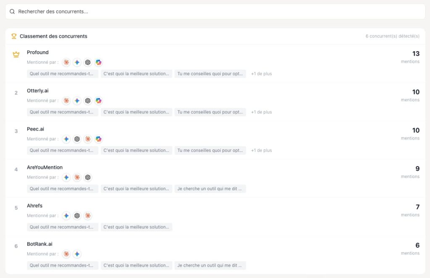The image size is (430, 278).
Task: Click the Peec.ai competitor name
Action: (x=35, y=129)
